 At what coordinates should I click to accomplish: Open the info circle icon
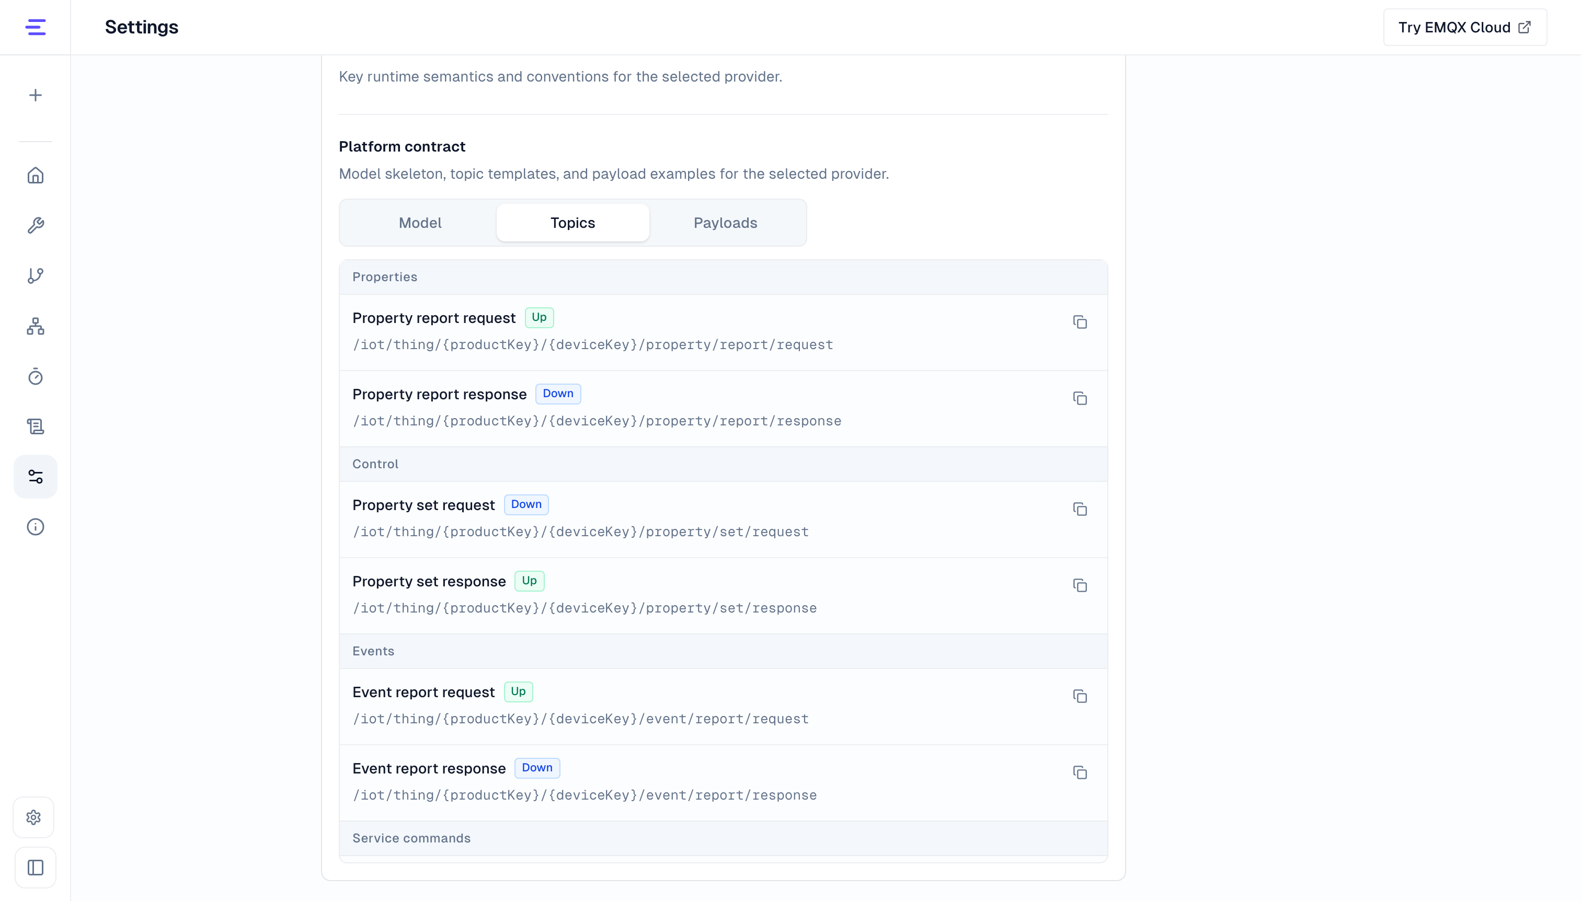[x=35, y=527]
